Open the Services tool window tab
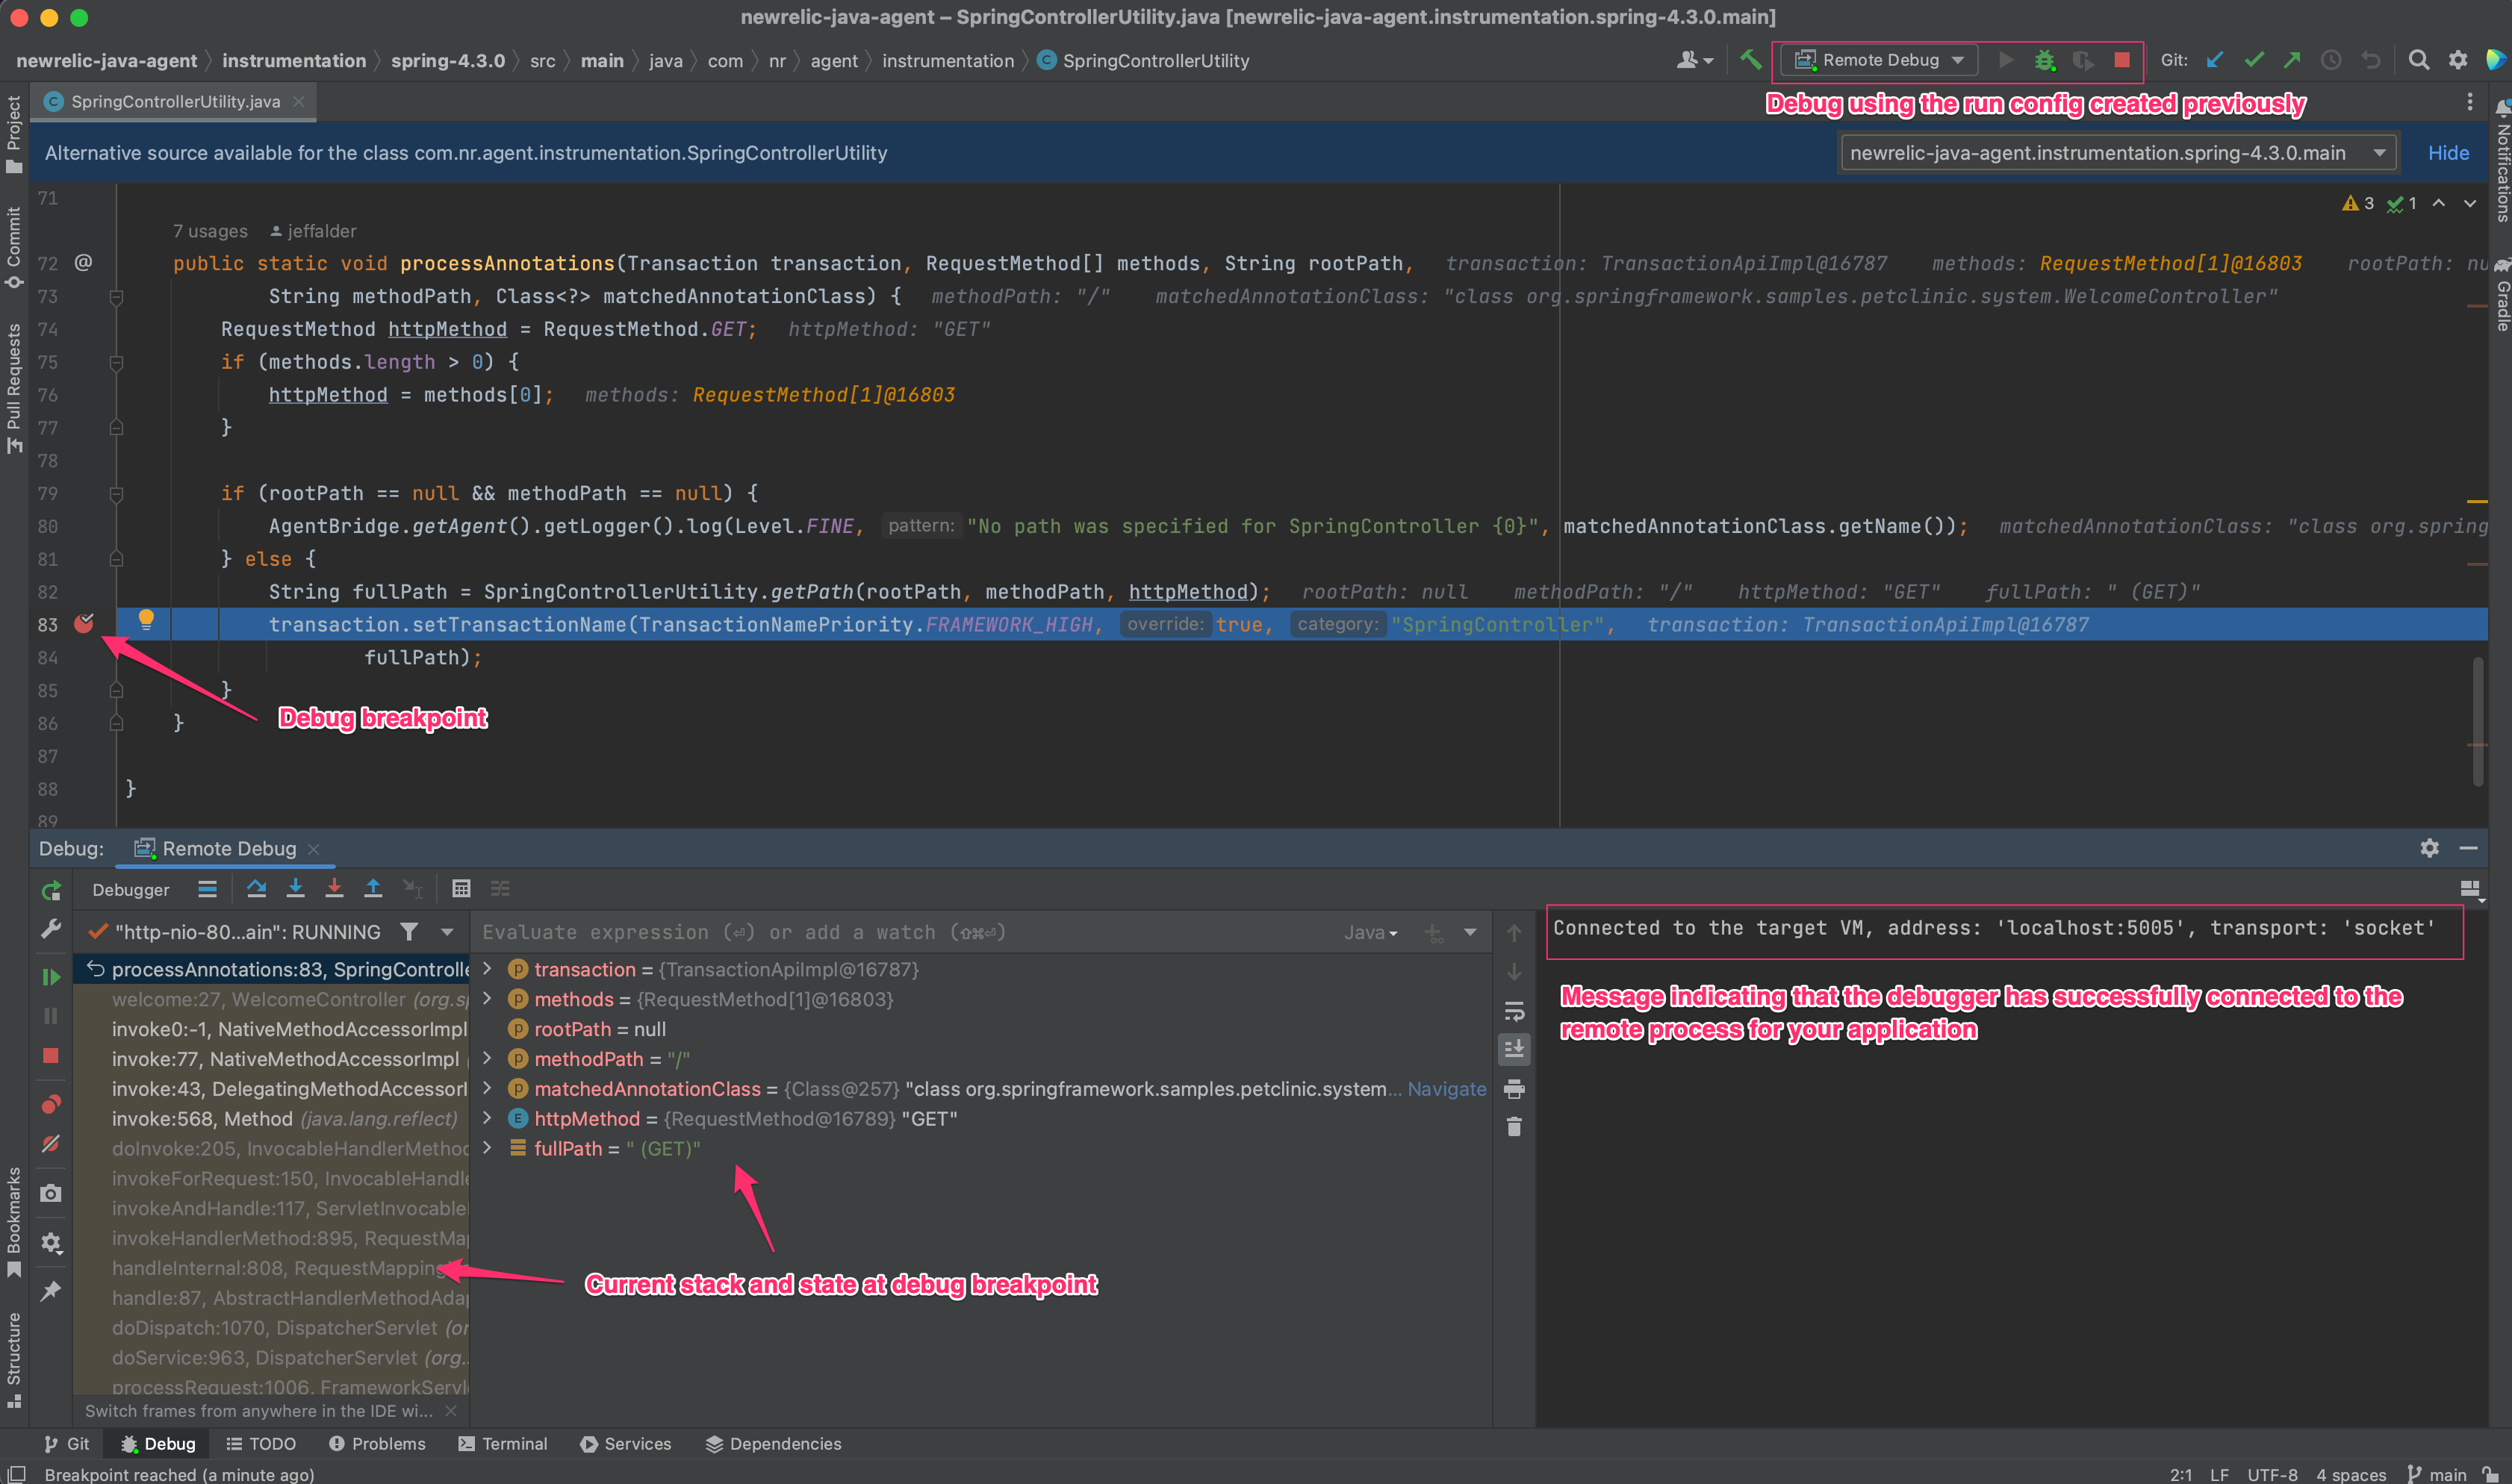The image size is (2512, 1484). [x=626, y=1443]
